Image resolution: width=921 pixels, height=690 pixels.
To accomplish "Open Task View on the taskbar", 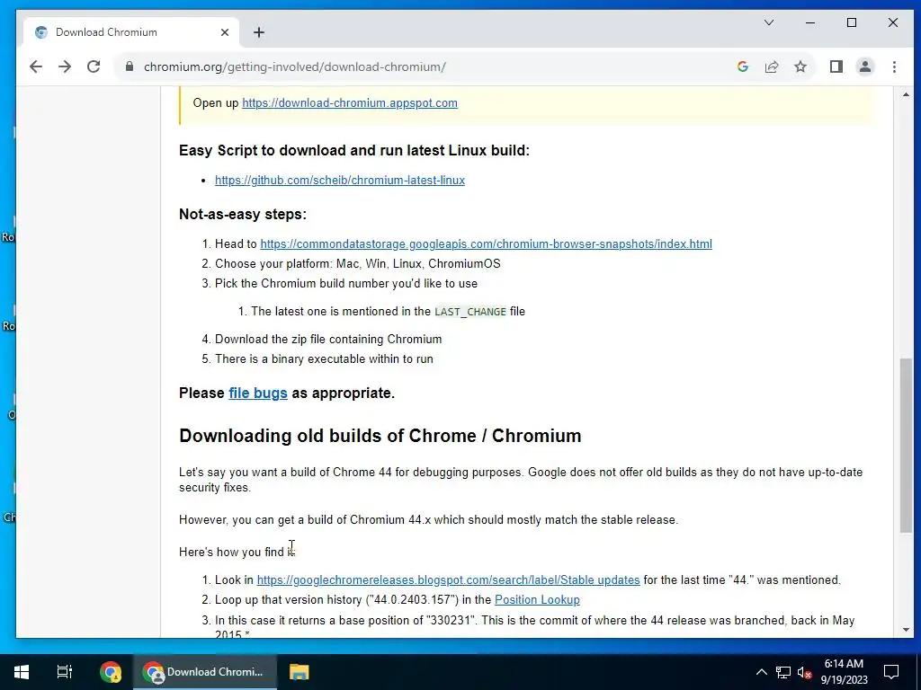I will (x=64, y=672).
